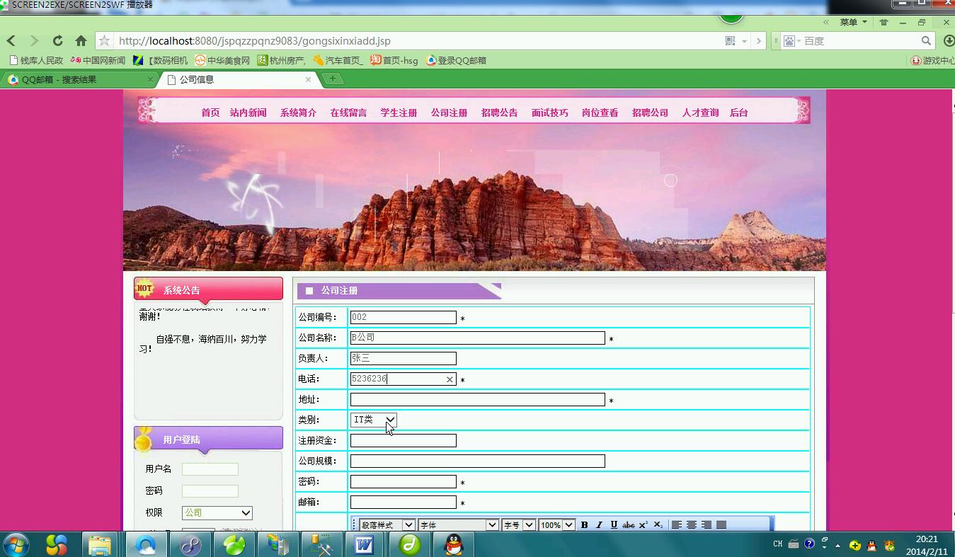Image resolution: width=955 pixels, height=557 pixels.
Task: Close the 公司信息 tab
Action: click(x=308, y=79)
